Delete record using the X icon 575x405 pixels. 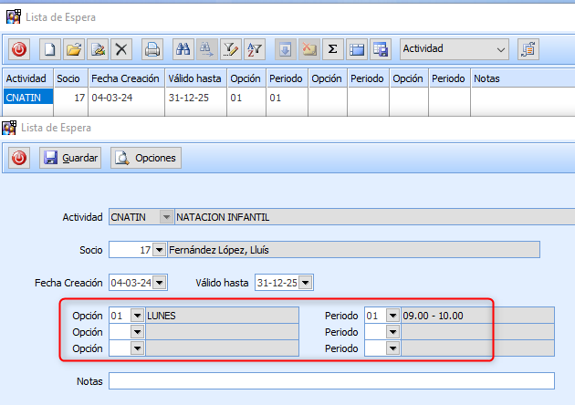tap(121, 48)
